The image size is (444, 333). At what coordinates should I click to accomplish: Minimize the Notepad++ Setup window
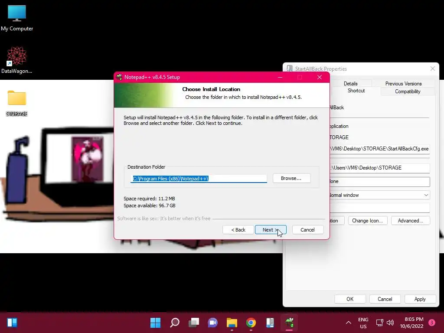[280, 77]
